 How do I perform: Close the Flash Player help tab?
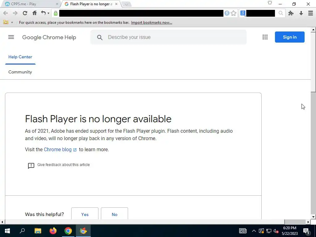pyautogui.click(x=116, y=4)
